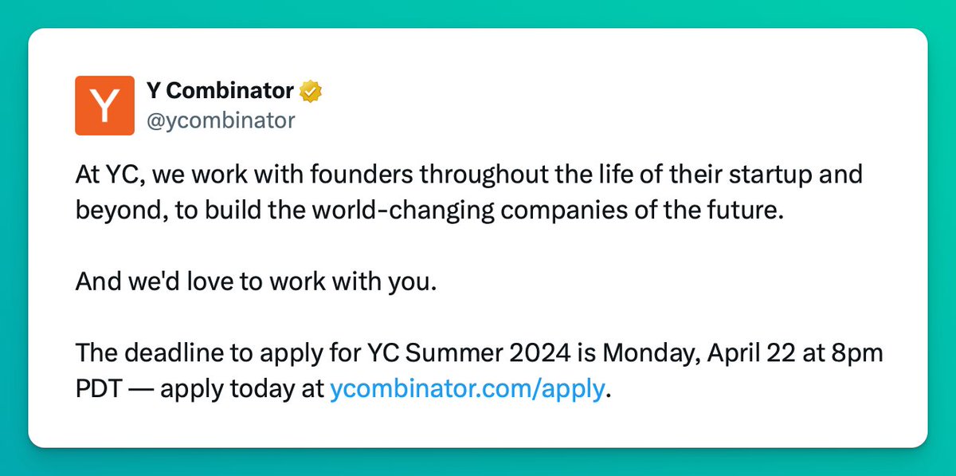Click the orange Y Combinator logo avatar
The width and height of the screenshot is (956, 476).
point(104,105)
